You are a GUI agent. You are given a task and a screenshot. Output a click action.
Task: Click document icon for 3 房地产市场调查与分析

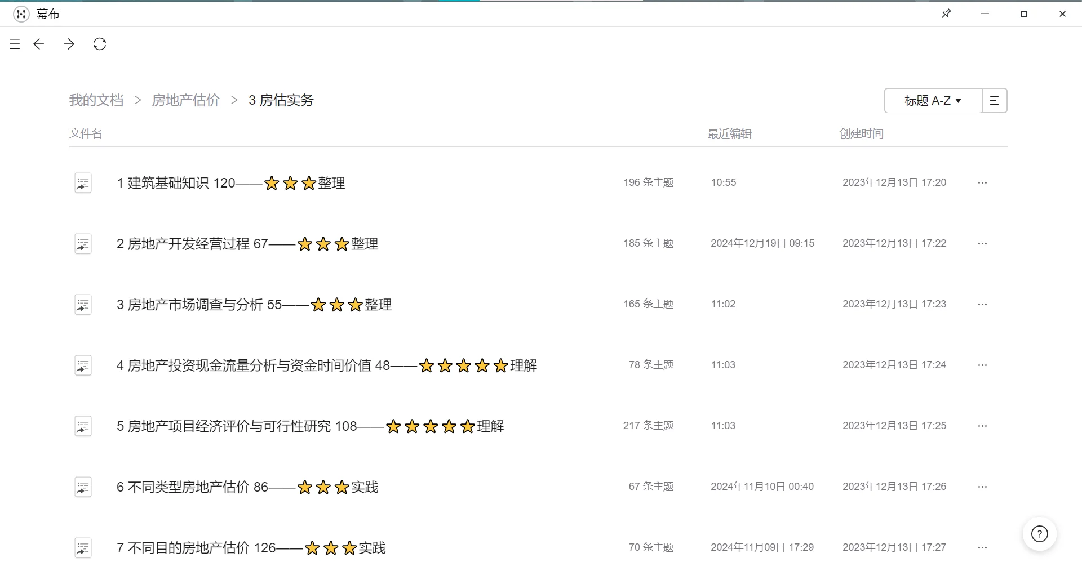83,305
